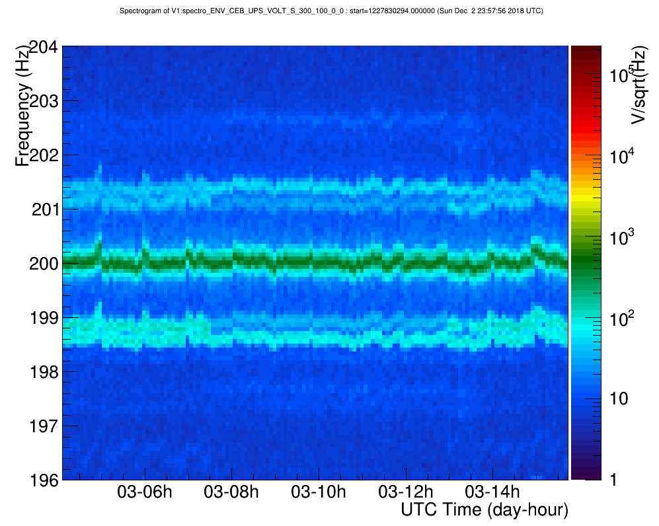
Task: Click the cyan band near 198.7 Hz
Action: (x=315, y=332)
